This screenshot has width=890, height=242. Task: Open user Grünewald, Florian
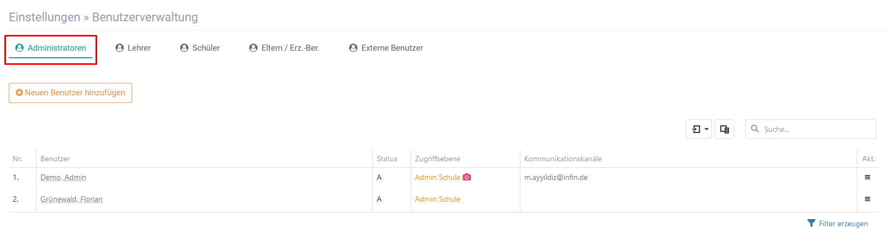72,199
